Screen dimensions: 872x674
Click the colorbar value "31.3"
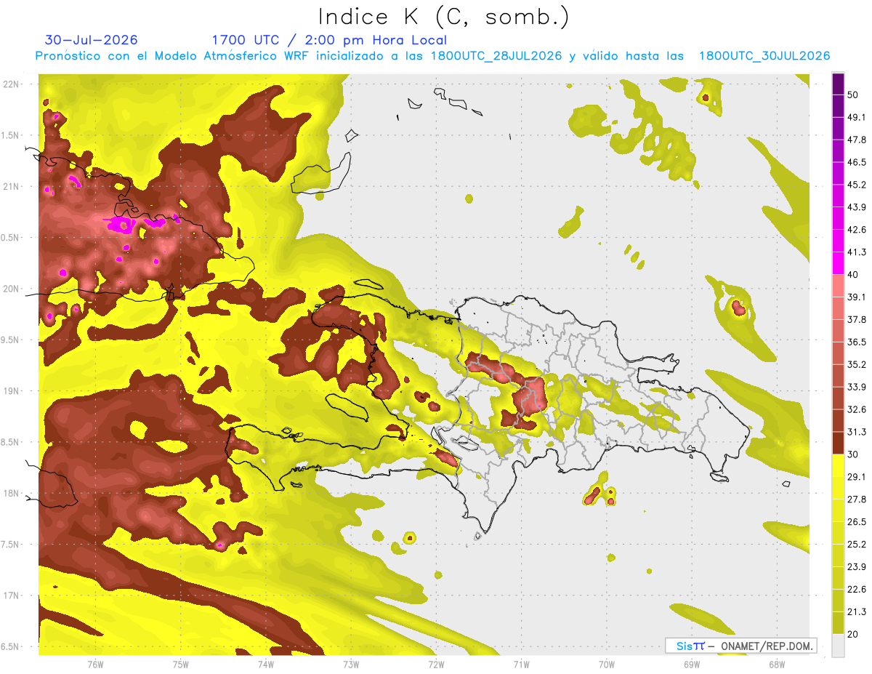click(856, 432)
